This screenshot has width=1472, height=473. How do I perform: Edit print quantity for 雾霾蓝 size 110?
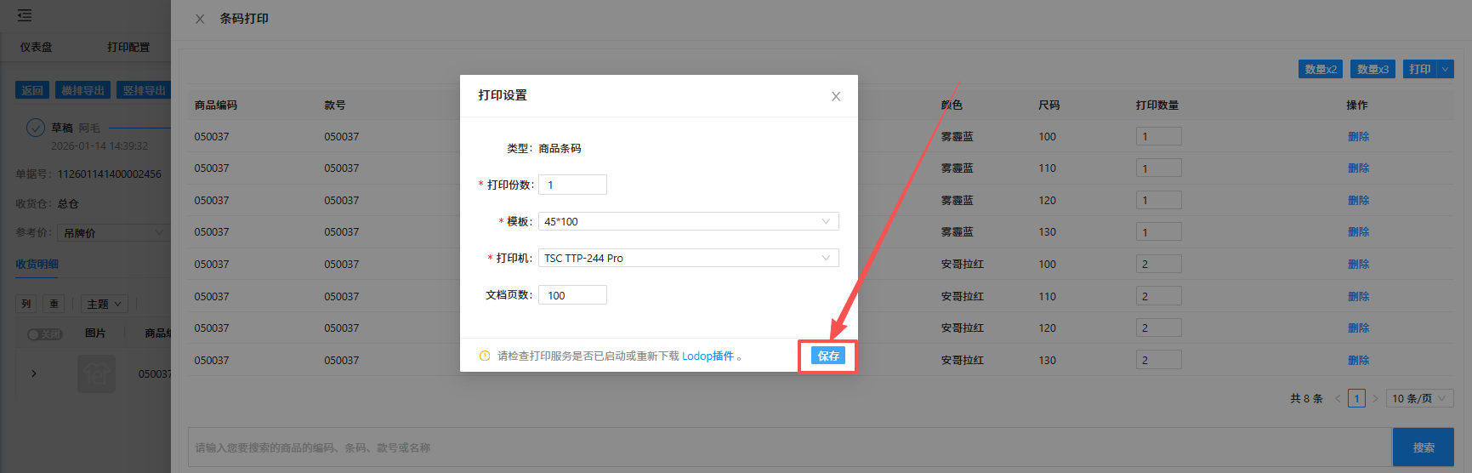(1158, 168)
